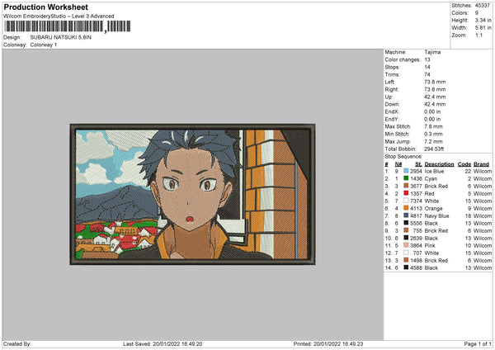
Task: Select the 'Down:' measurement label
Action: click(x=392, y=104)
